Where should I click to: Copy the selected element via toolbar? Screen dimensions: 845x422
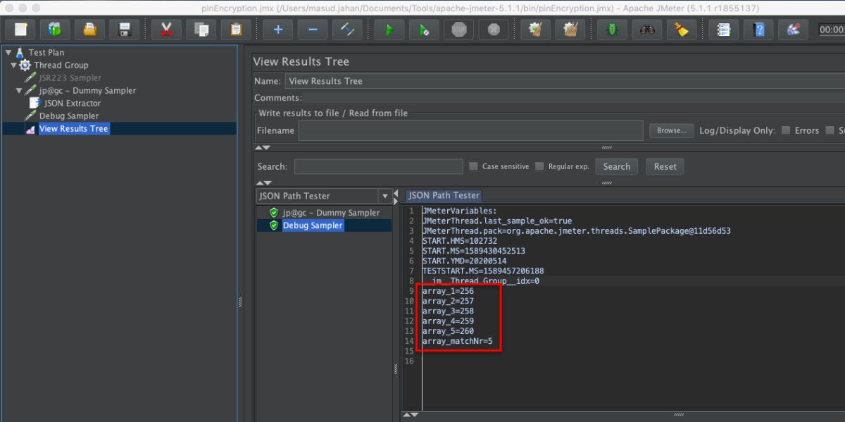(201, 30)
